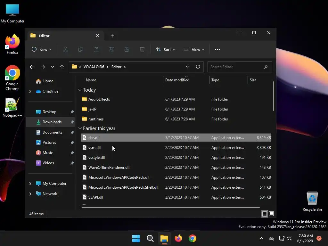This screenshot has width=328, height=246.
Task: Click the Delete trash icon in toolbar
Action: coord(142,50)
